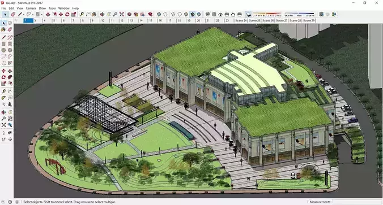
Task: Switch to the Scene 24 tab
Action: click(241, 21)
